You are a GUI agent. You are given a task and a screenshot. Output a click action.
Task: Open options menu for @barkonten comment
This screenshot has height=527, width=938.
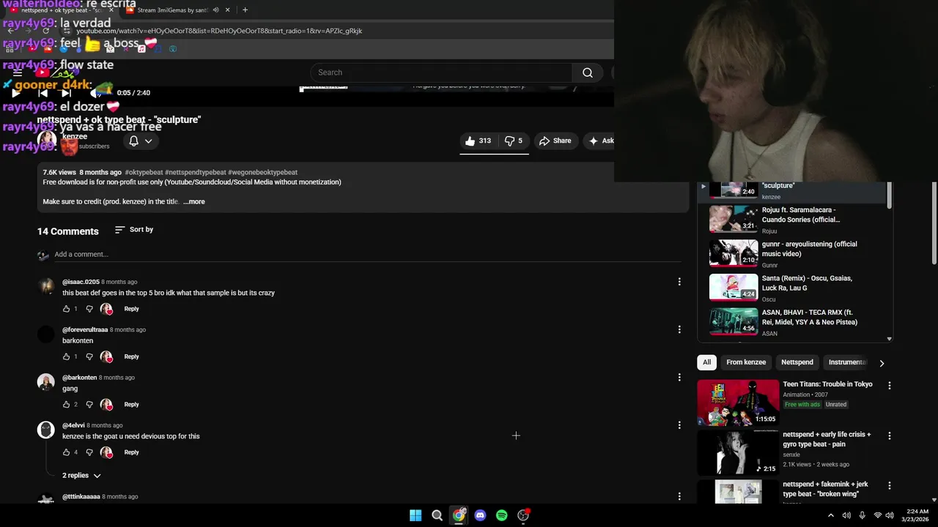point(679,377)
